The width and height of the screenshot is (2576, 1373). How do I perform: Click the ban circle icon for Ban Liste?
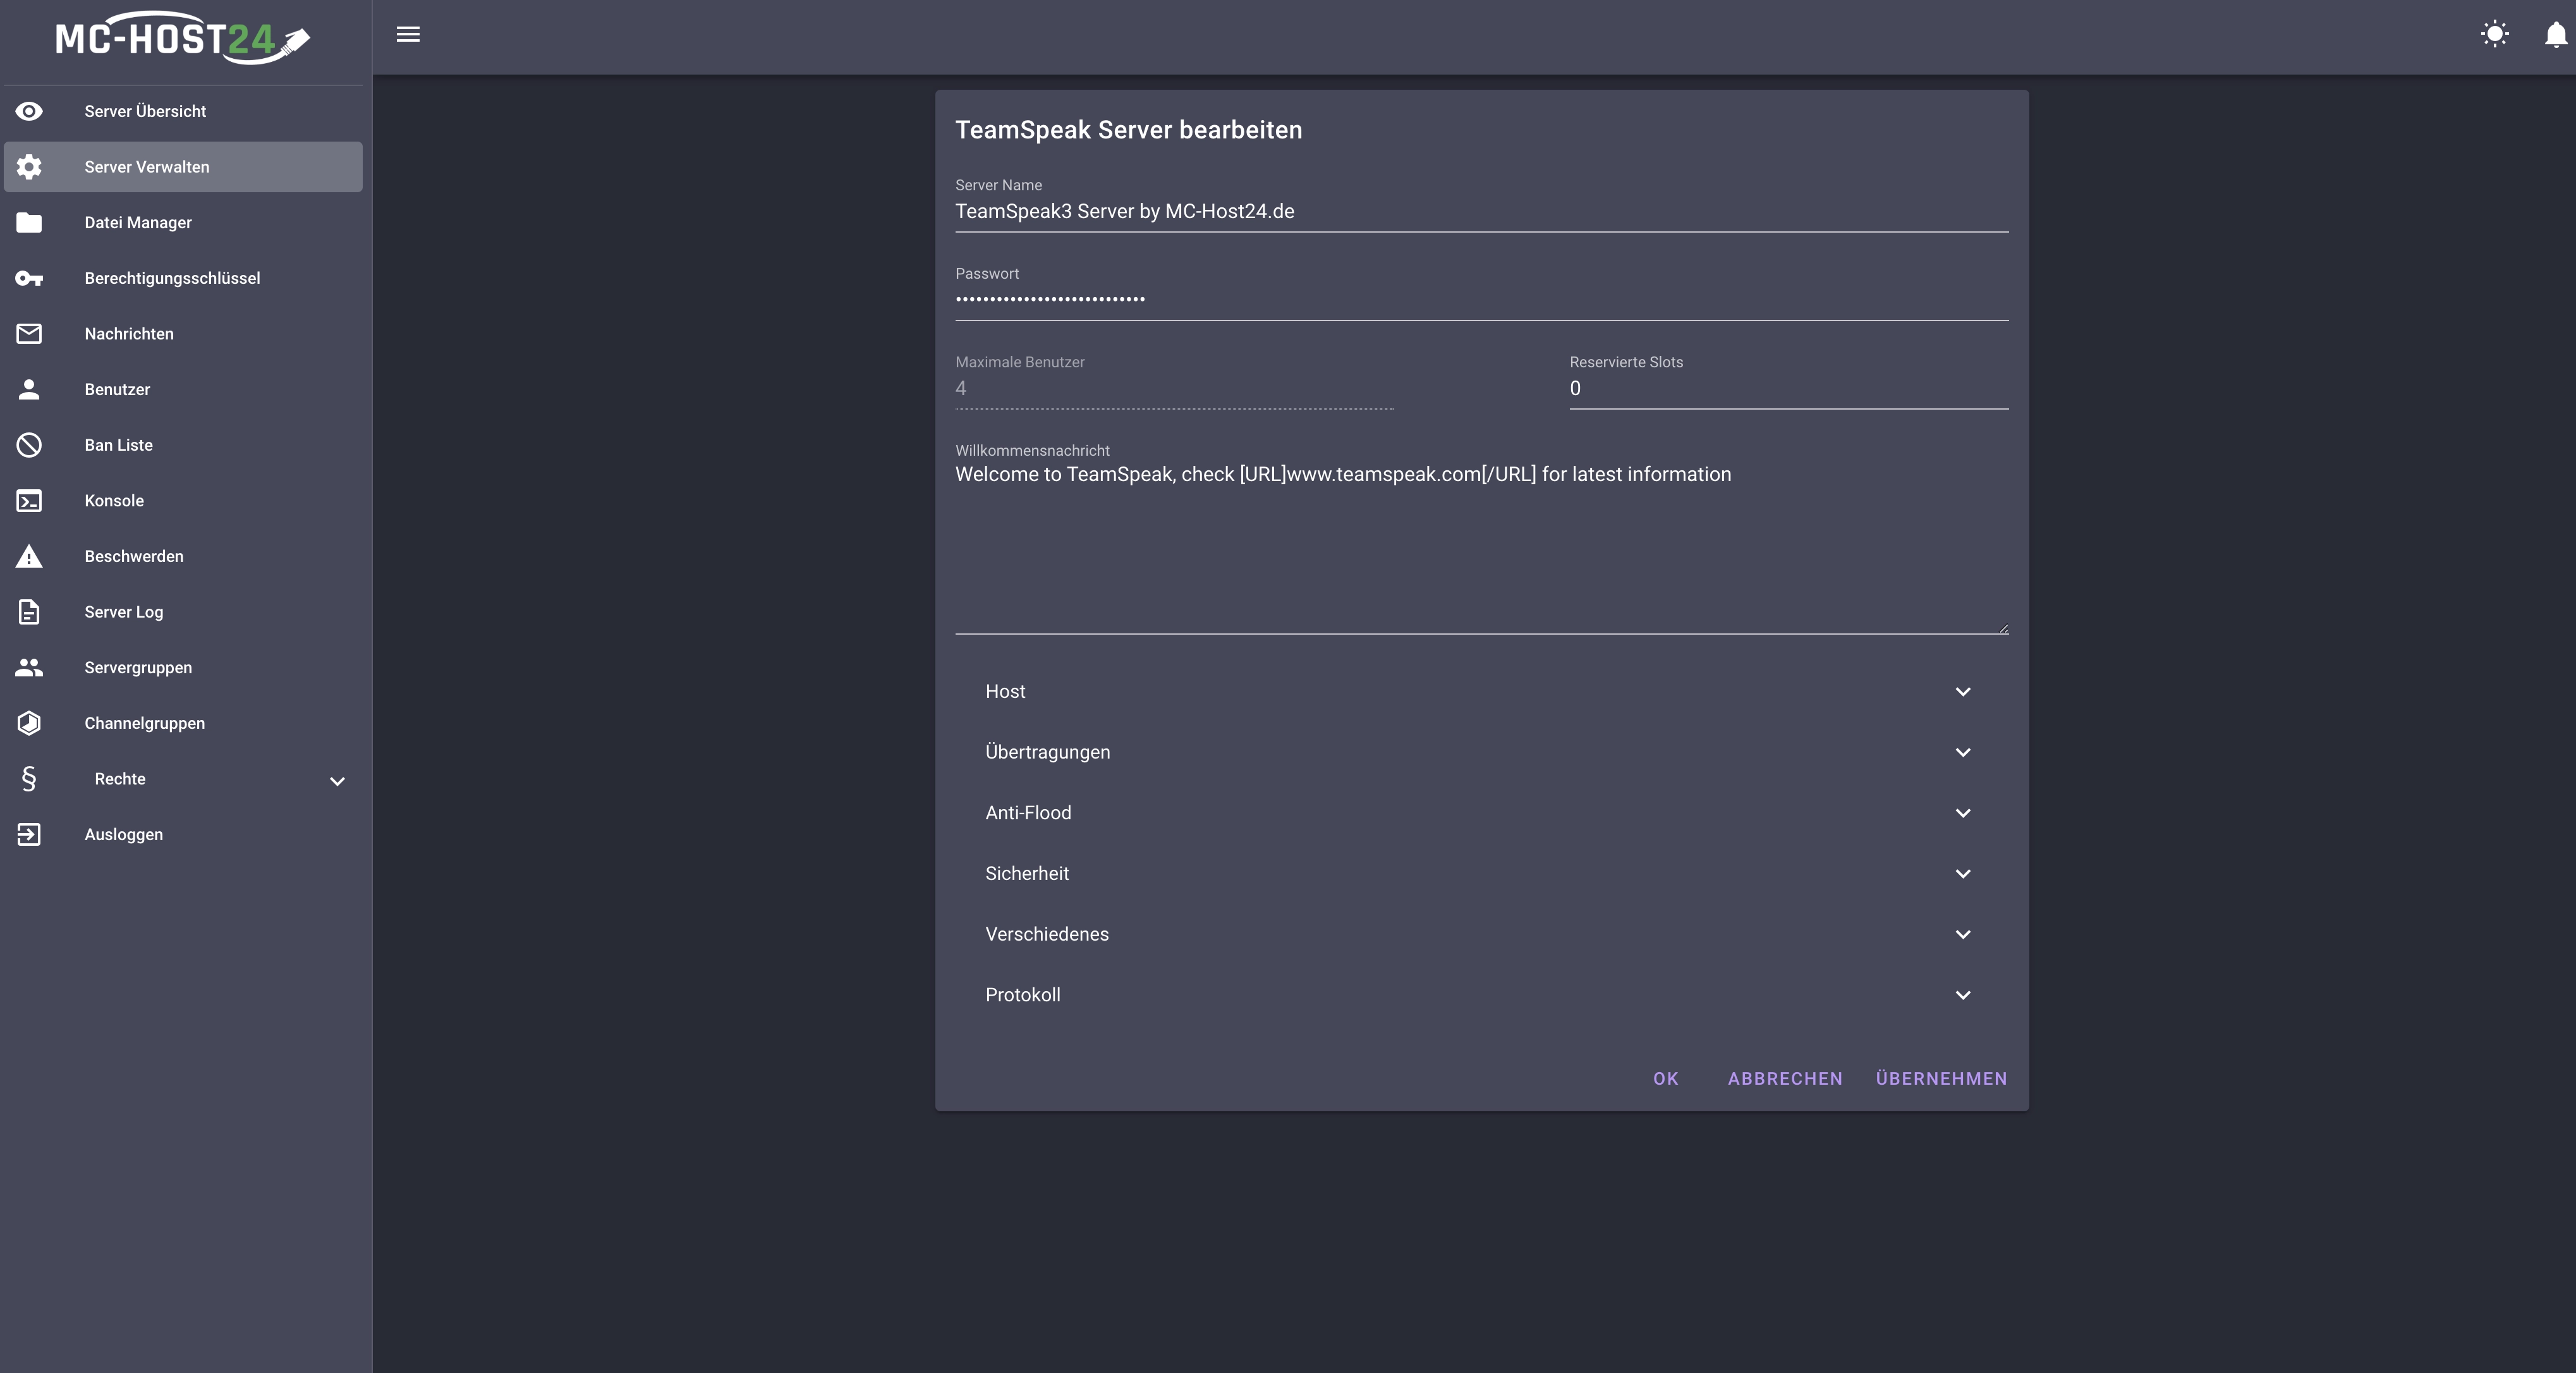(29, 445)
